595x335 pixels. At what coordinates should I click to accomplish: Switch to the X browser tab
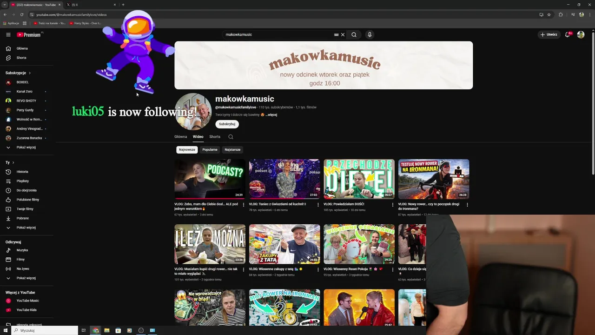click(x=90, y=5)
